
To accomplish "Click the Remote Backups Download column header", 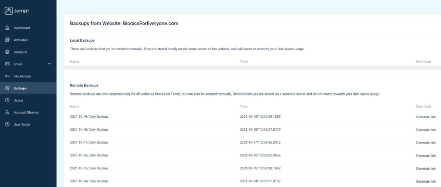I will [423, 107].
